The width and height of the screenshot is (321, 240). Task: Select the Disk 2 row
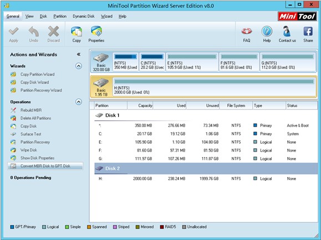[206, 169]
